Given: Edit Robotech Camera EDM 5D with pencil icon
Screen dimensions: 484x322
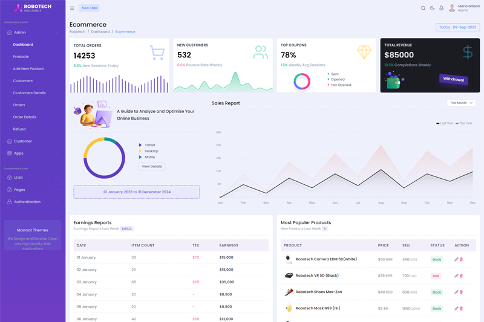Looking at the screenshot, I should tap(456, 259).
